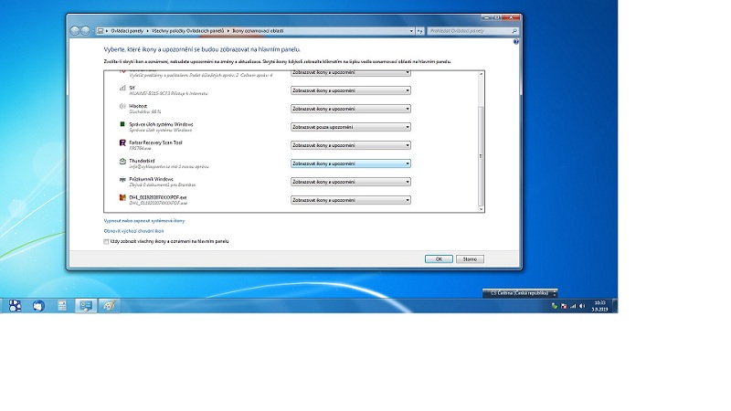Viewport: 731px width, 411px height.
Task: Click the list scrollbar down arrow
Action: (x=482, y=209)
